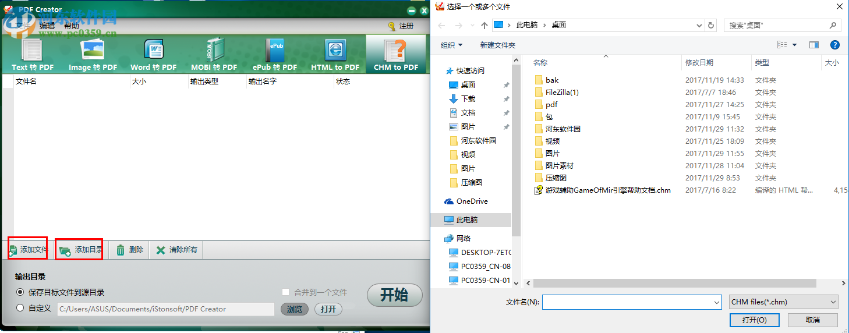This screenshot has height=333, width=849.
Task: Open 快速访问 in the navigation pane
Action: coord(465,70)
